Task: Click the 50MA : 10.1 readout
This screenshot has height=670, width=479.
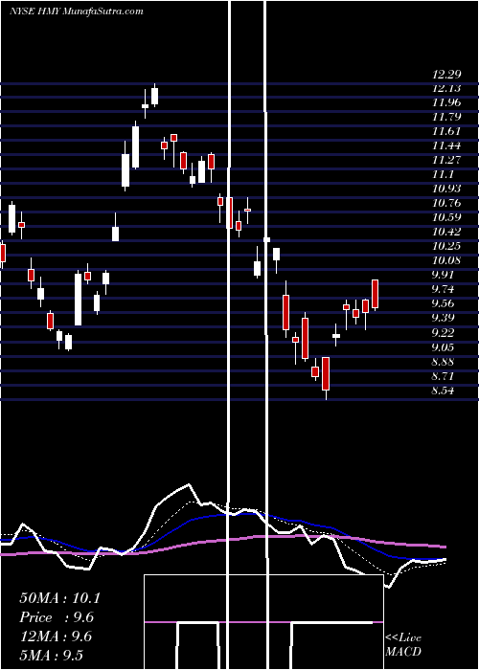Action: (x=59, y=598)
